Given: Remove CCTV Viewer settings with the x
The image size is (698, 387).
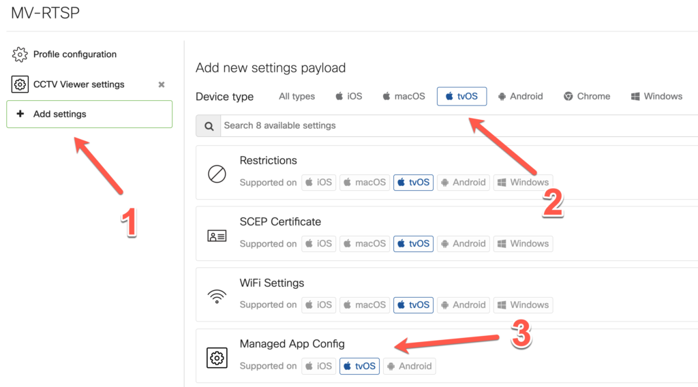Looking at the screenshot, I should (162, 84).
